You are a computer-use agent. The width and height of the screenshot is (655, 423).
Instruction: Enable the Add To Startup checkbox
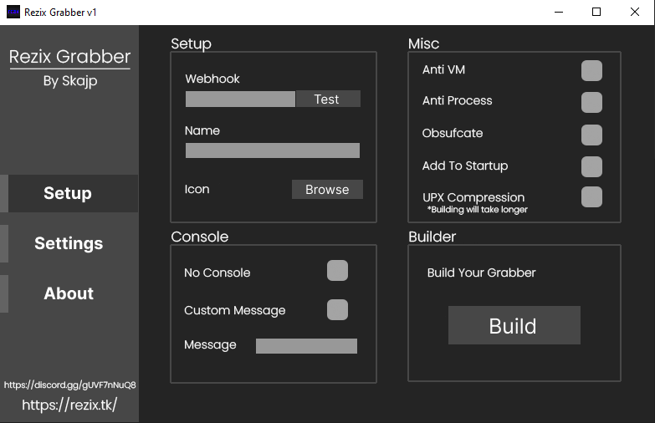(x=591, y=166)
